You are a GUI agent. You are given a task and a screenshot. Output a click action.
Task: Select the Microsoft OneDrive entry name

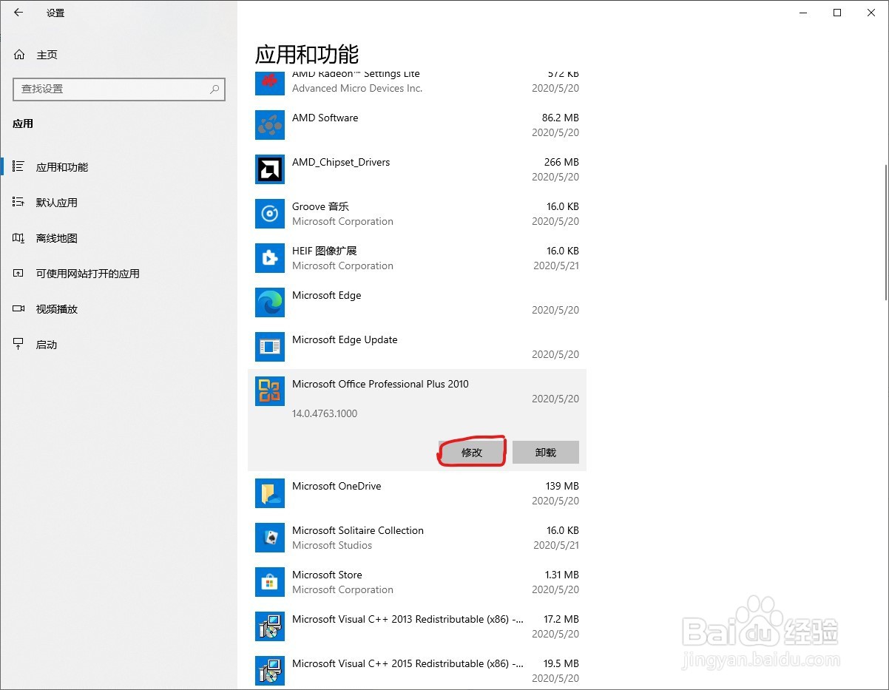click(x=337, y=486)
